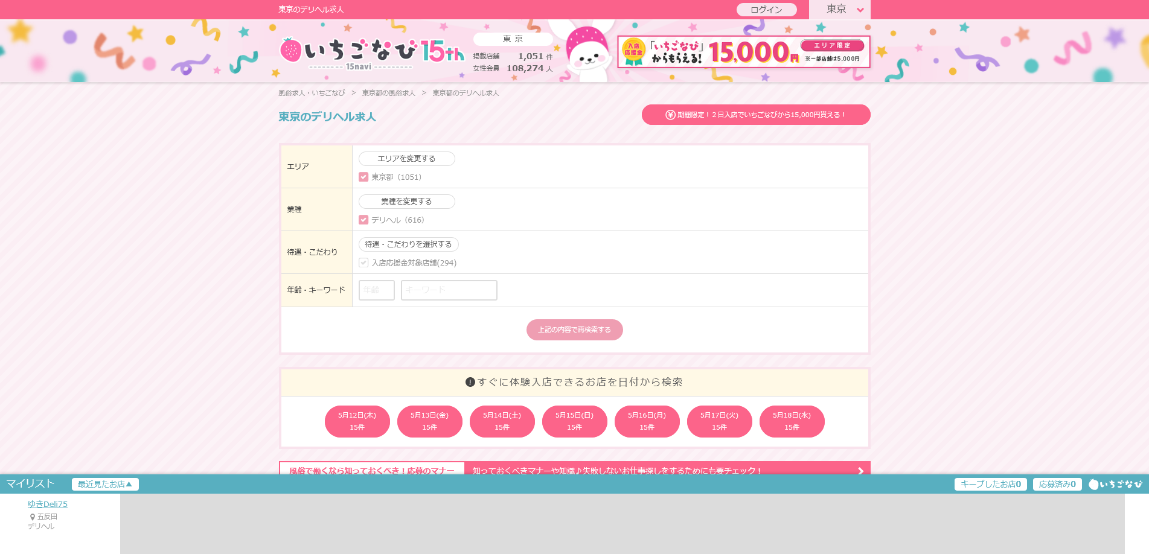Click the いちごなび logo in bottom bar
The image size is (1149, 554).
click(x=1116, y=484)
